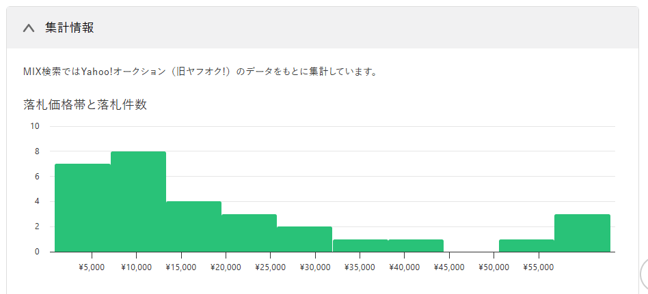Click the ¥30,000 axis label

315,267
